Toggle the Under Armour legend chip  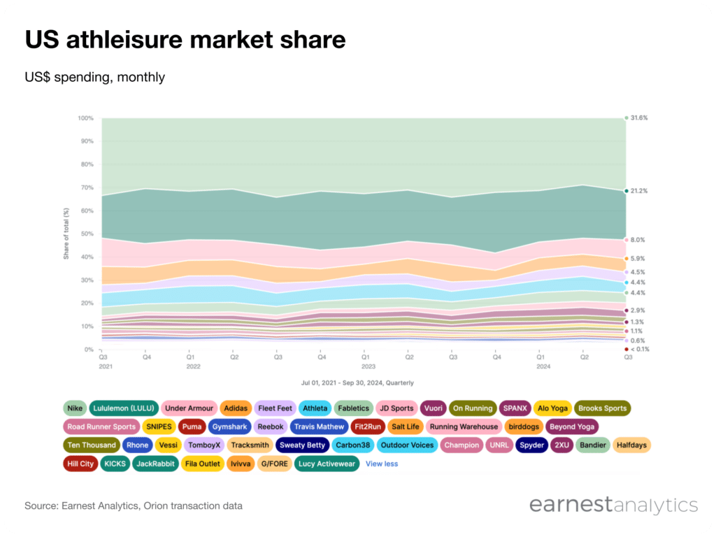pos(189,408)
